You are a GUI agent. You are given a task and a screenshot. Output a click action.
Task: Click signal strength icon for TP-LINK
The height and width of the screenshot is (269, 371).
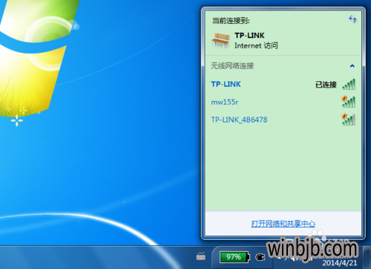coord(349,85)
